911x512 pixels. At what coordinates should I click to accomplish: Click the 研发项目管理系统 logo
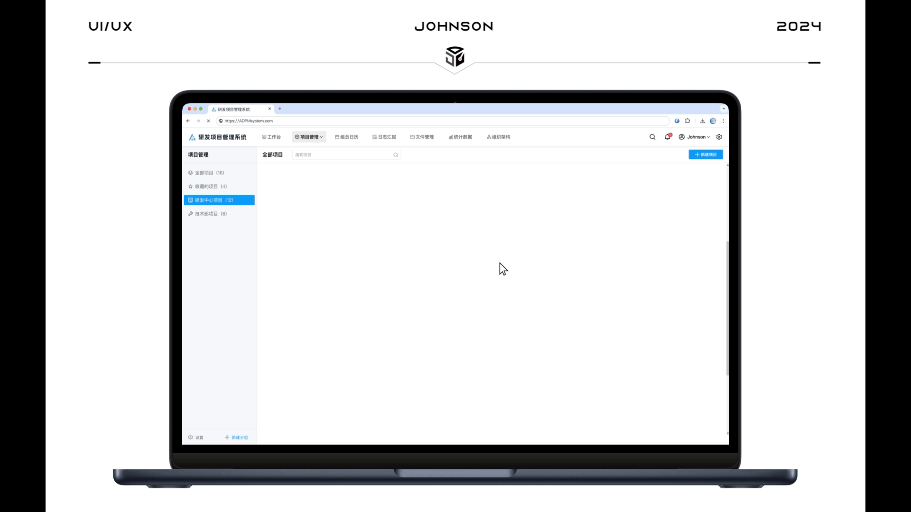[217, 137]
